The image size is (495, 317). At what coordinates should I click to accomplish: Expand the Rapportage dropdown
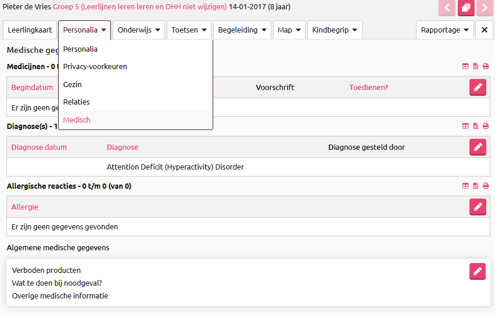pos(444,30)
